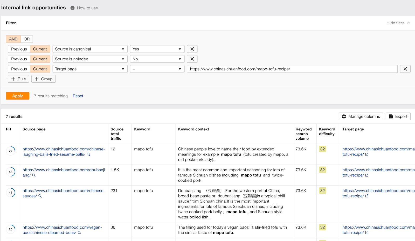Switch filter logic to OR

click(x=26, y=39)
